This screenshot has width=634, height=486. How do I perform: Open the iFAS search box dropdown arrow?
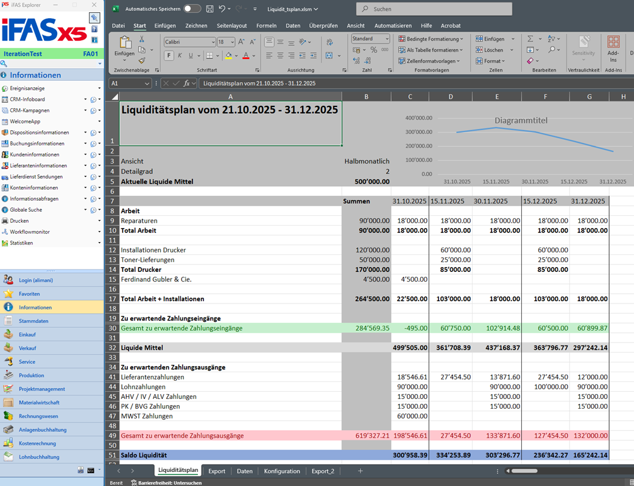tap(99, 64)
